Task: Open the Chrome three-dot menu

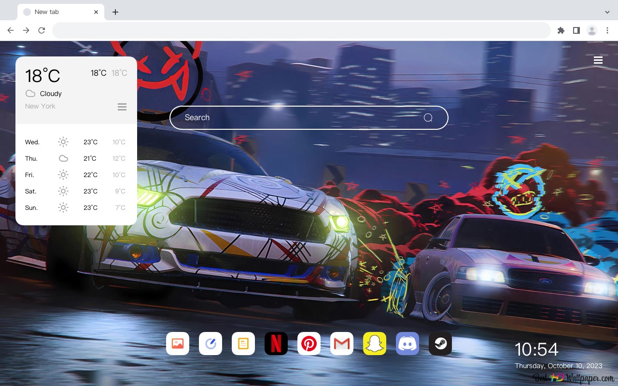Action: (607, 30)
